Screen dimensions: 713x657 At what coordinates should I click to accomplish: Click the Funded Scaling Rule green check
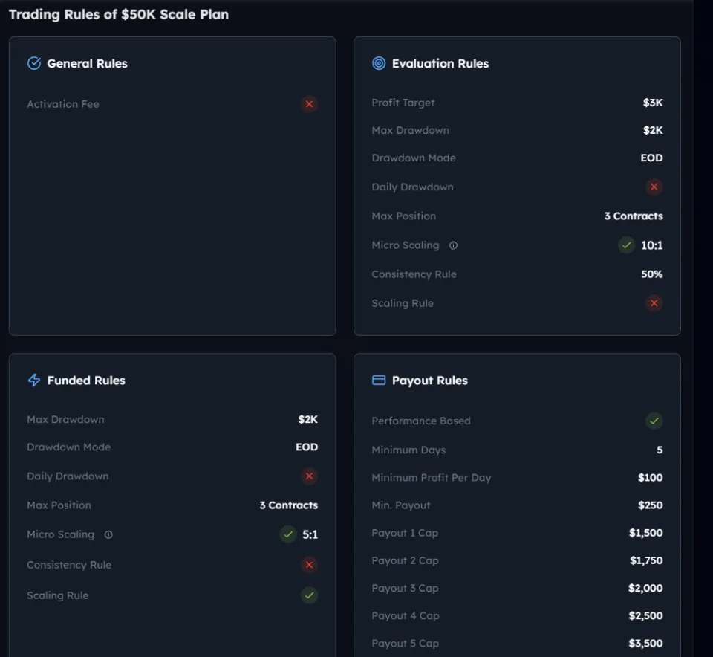(x=309, y=595)
